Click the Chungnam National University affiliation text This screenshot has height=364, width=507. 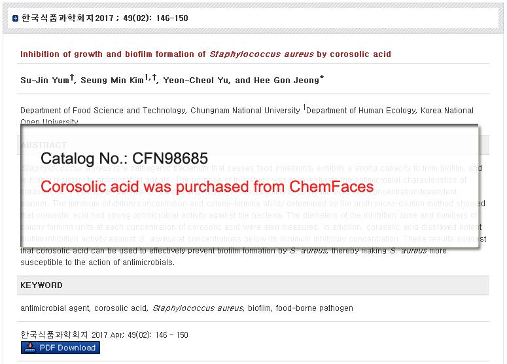[x=160, y=111]
